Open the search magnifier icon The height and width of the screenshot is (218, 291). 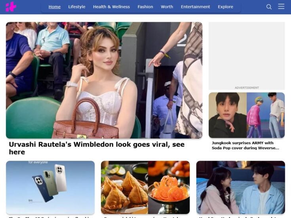click(x=269, y=7)
